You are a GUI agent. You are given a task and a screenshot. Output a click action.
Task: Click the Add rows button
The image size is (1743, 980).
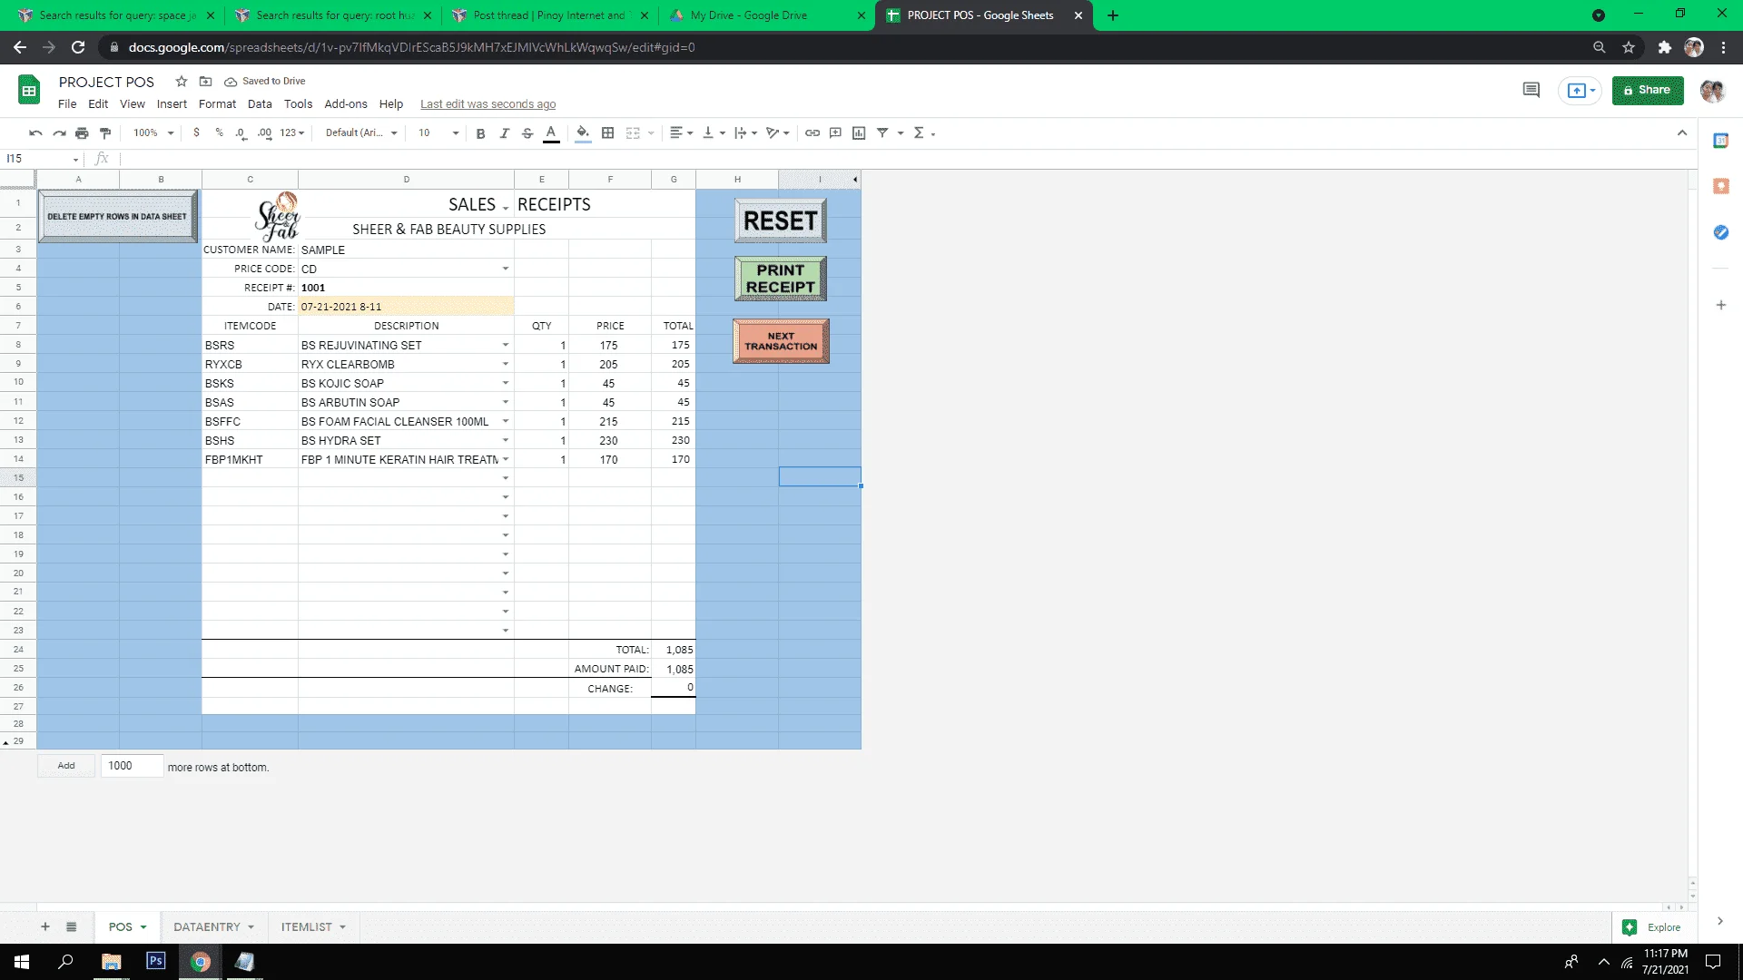[66, 765]
